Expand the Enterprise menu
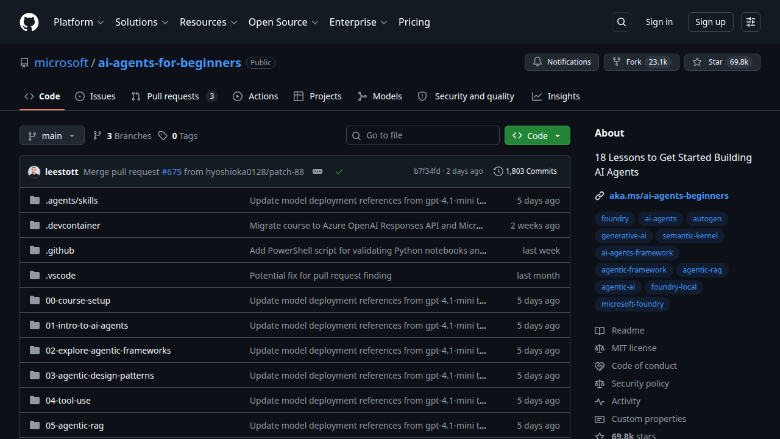Screen dimensions: 780x439 (358, 22)
